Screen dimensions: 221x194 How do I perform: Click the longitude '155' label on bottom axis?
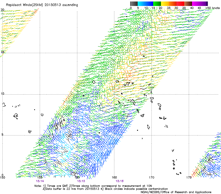tap(40, 177)
